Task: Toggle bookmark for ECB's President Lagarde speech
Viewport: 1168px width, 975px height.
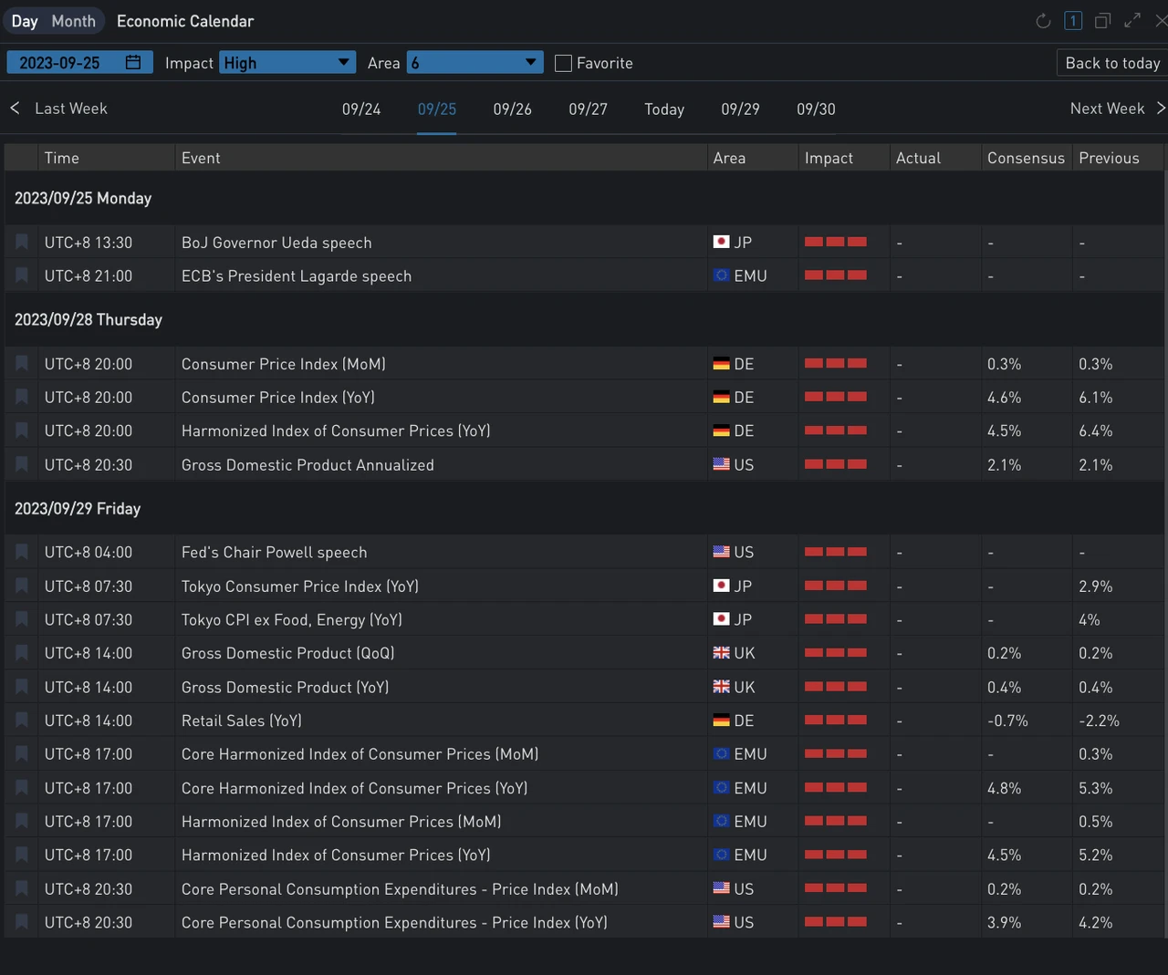Action: [x=22, y=276]
